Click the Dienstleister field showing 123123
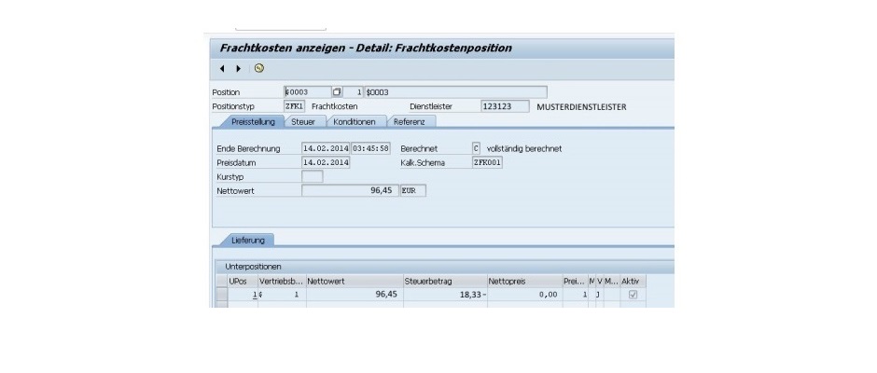 click(x=504, y=106)
